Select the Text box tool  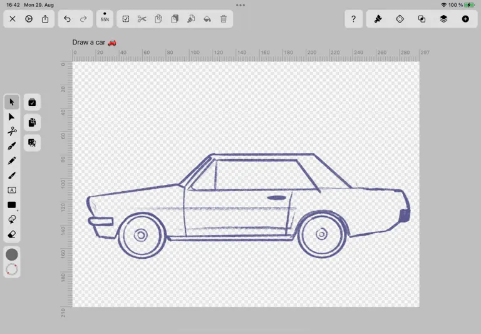click(x=12, y=190)
